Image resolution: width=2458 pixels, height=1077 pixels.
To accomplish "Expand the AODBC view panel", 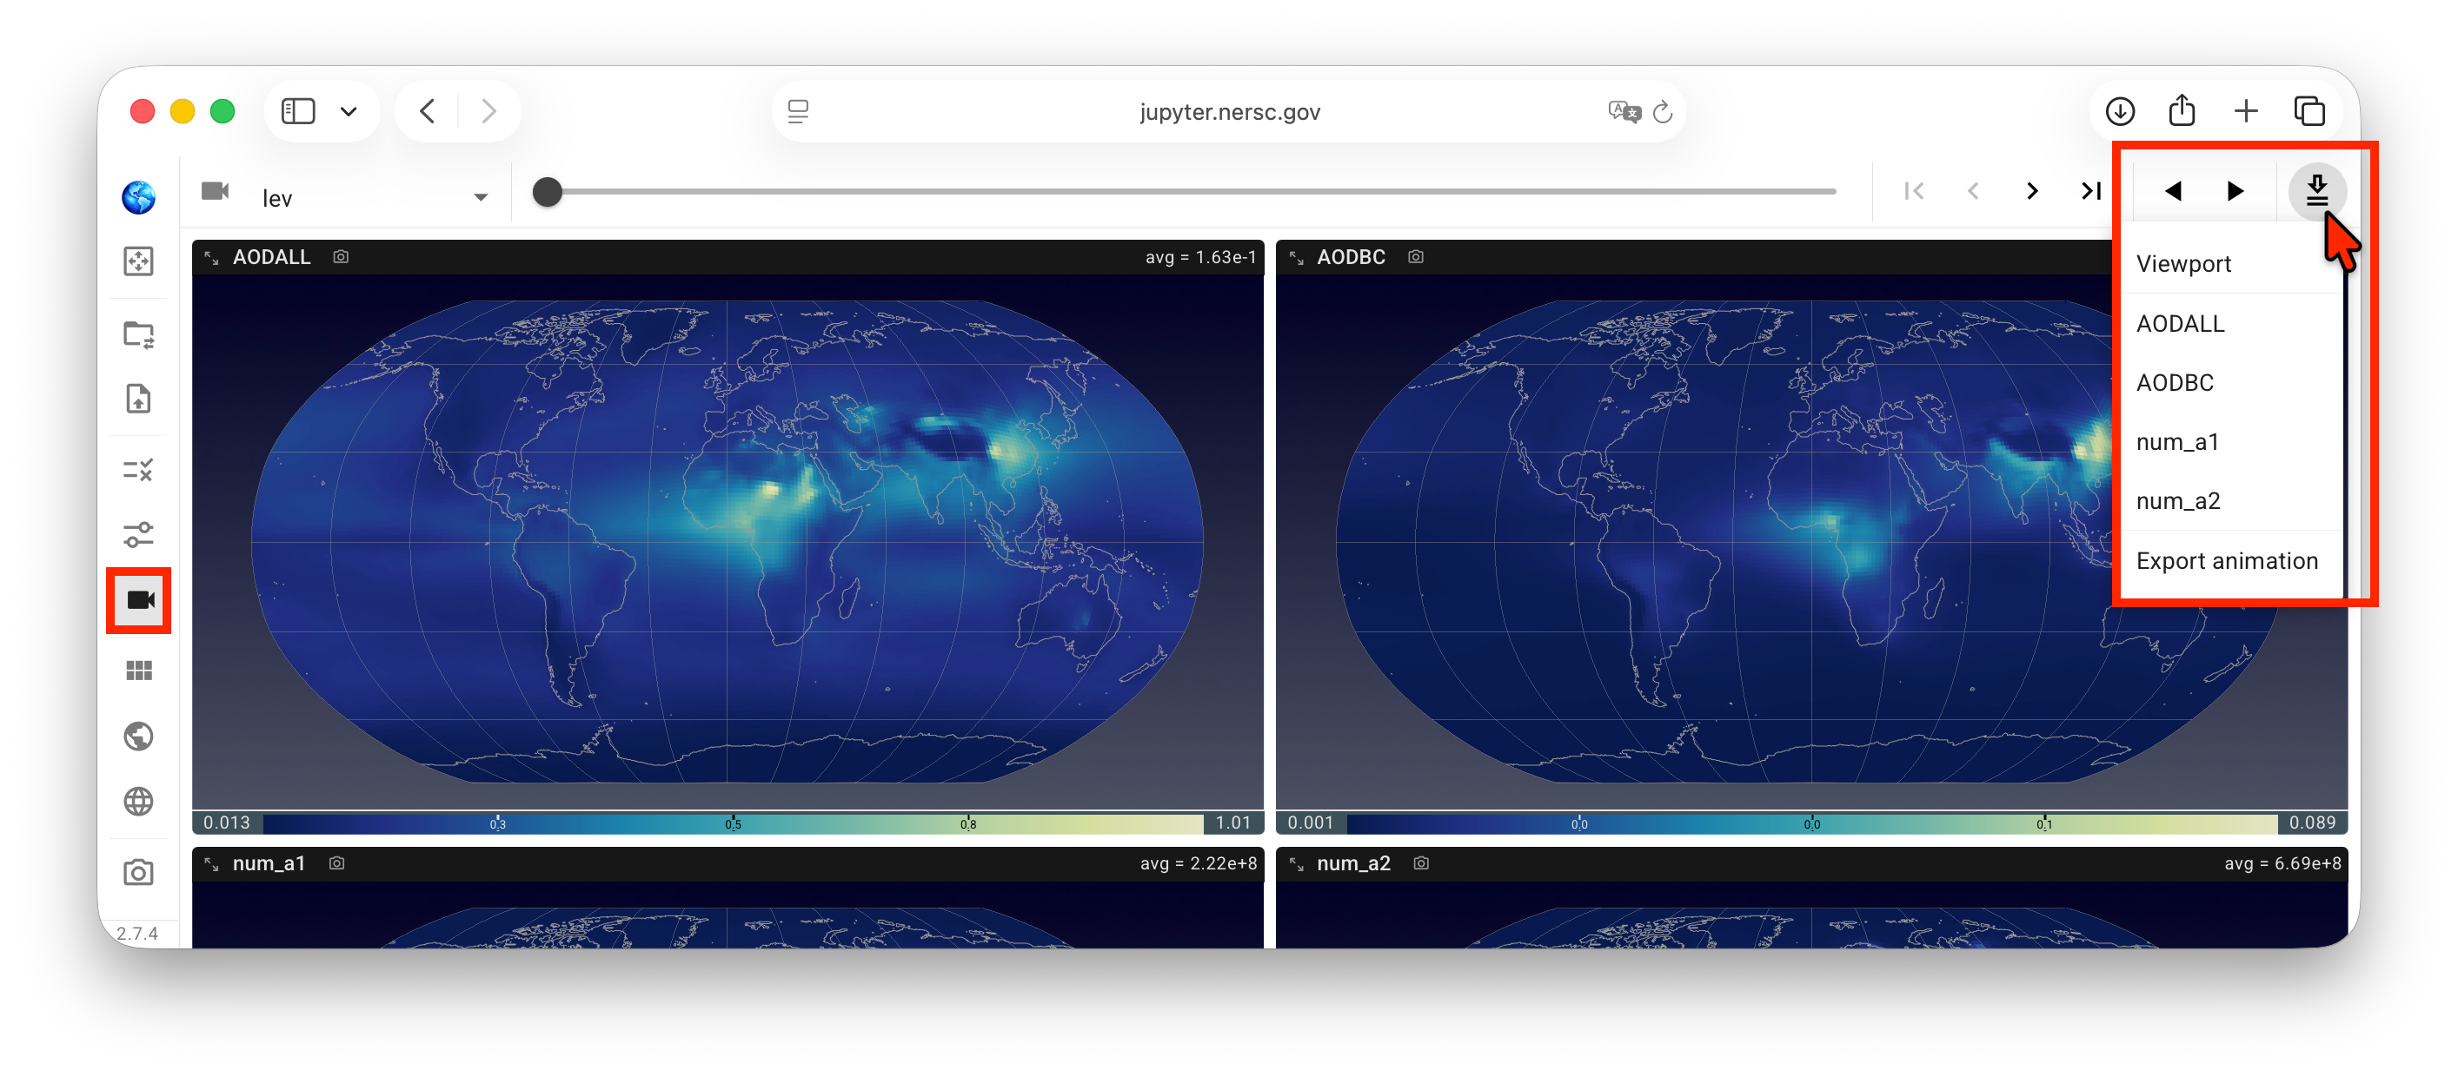I will [x=1296, y=257].
